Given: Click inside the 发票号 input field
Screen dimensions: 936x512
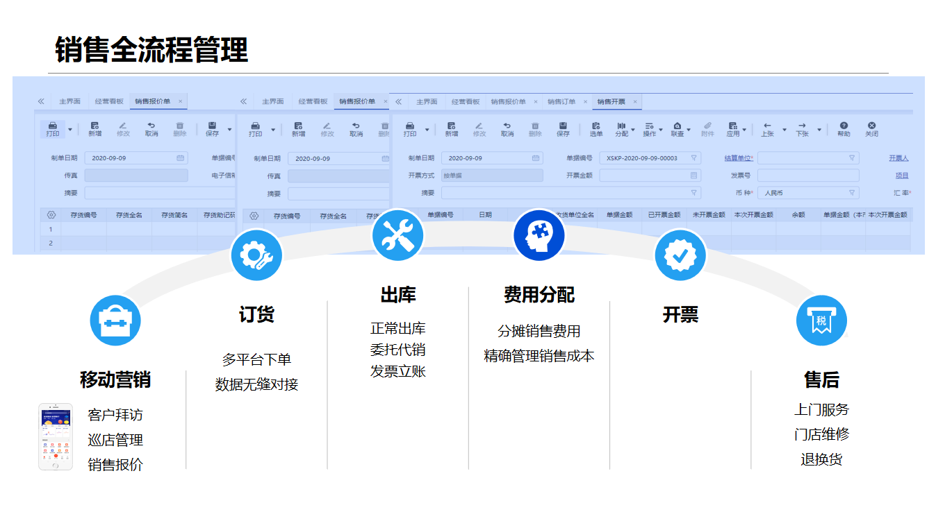Looking at the screenshot, I should click(807, 175).
